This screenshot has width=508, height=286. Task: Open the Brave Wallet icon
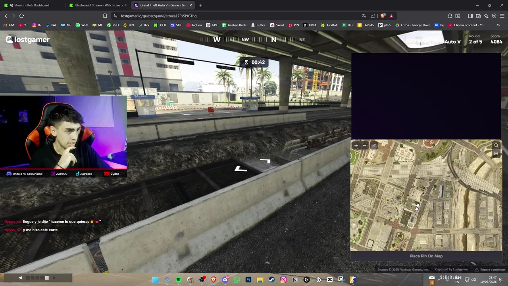coord(478,16)
